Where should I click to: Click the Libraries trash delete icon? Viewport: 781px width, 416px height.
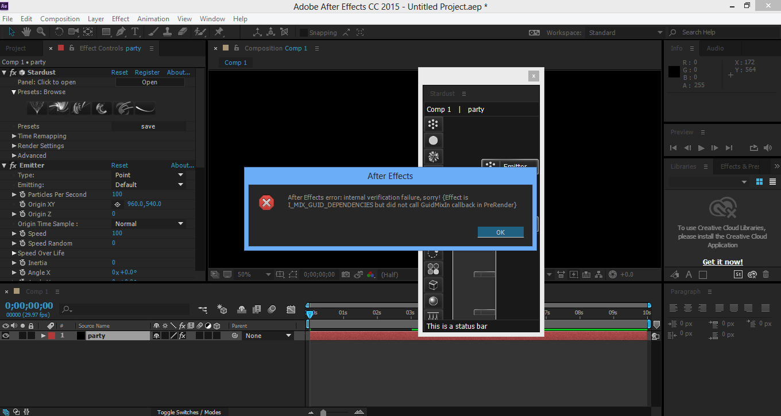coord(765,274)
